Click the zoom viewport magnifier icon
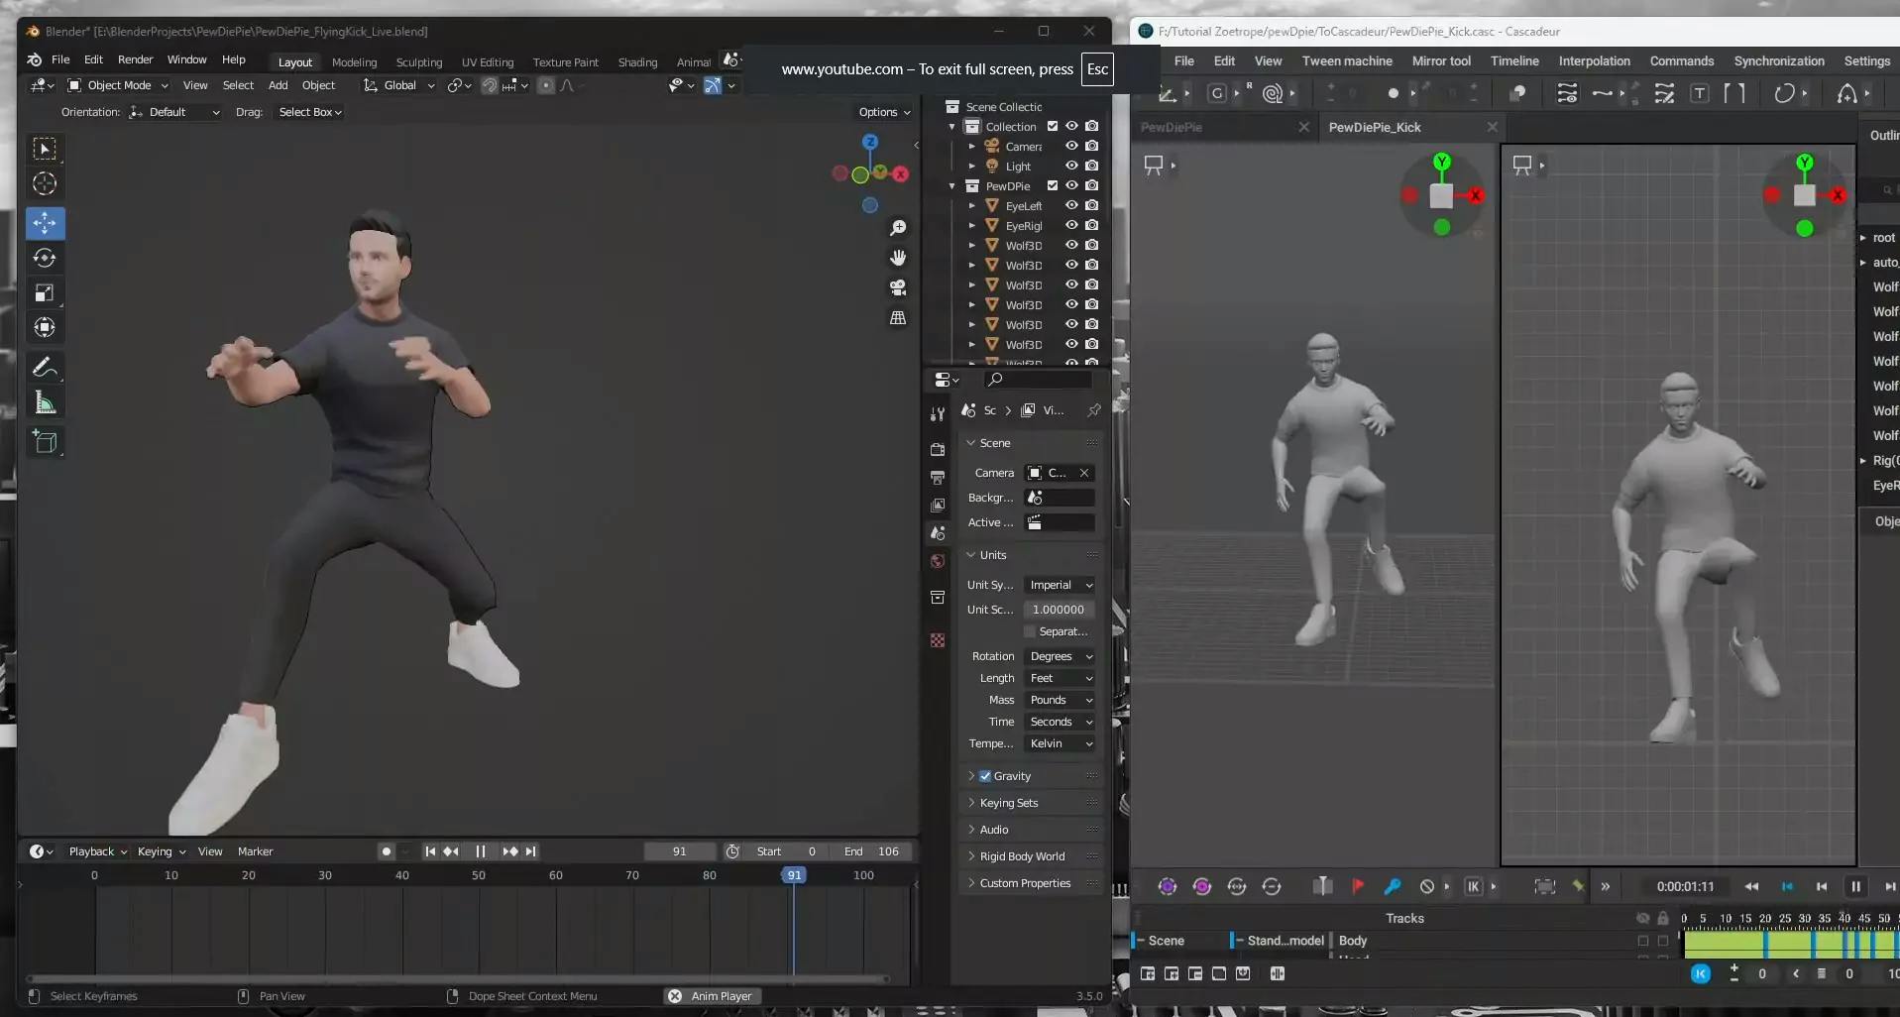The image size is (1900, 1017). point(898,228)
